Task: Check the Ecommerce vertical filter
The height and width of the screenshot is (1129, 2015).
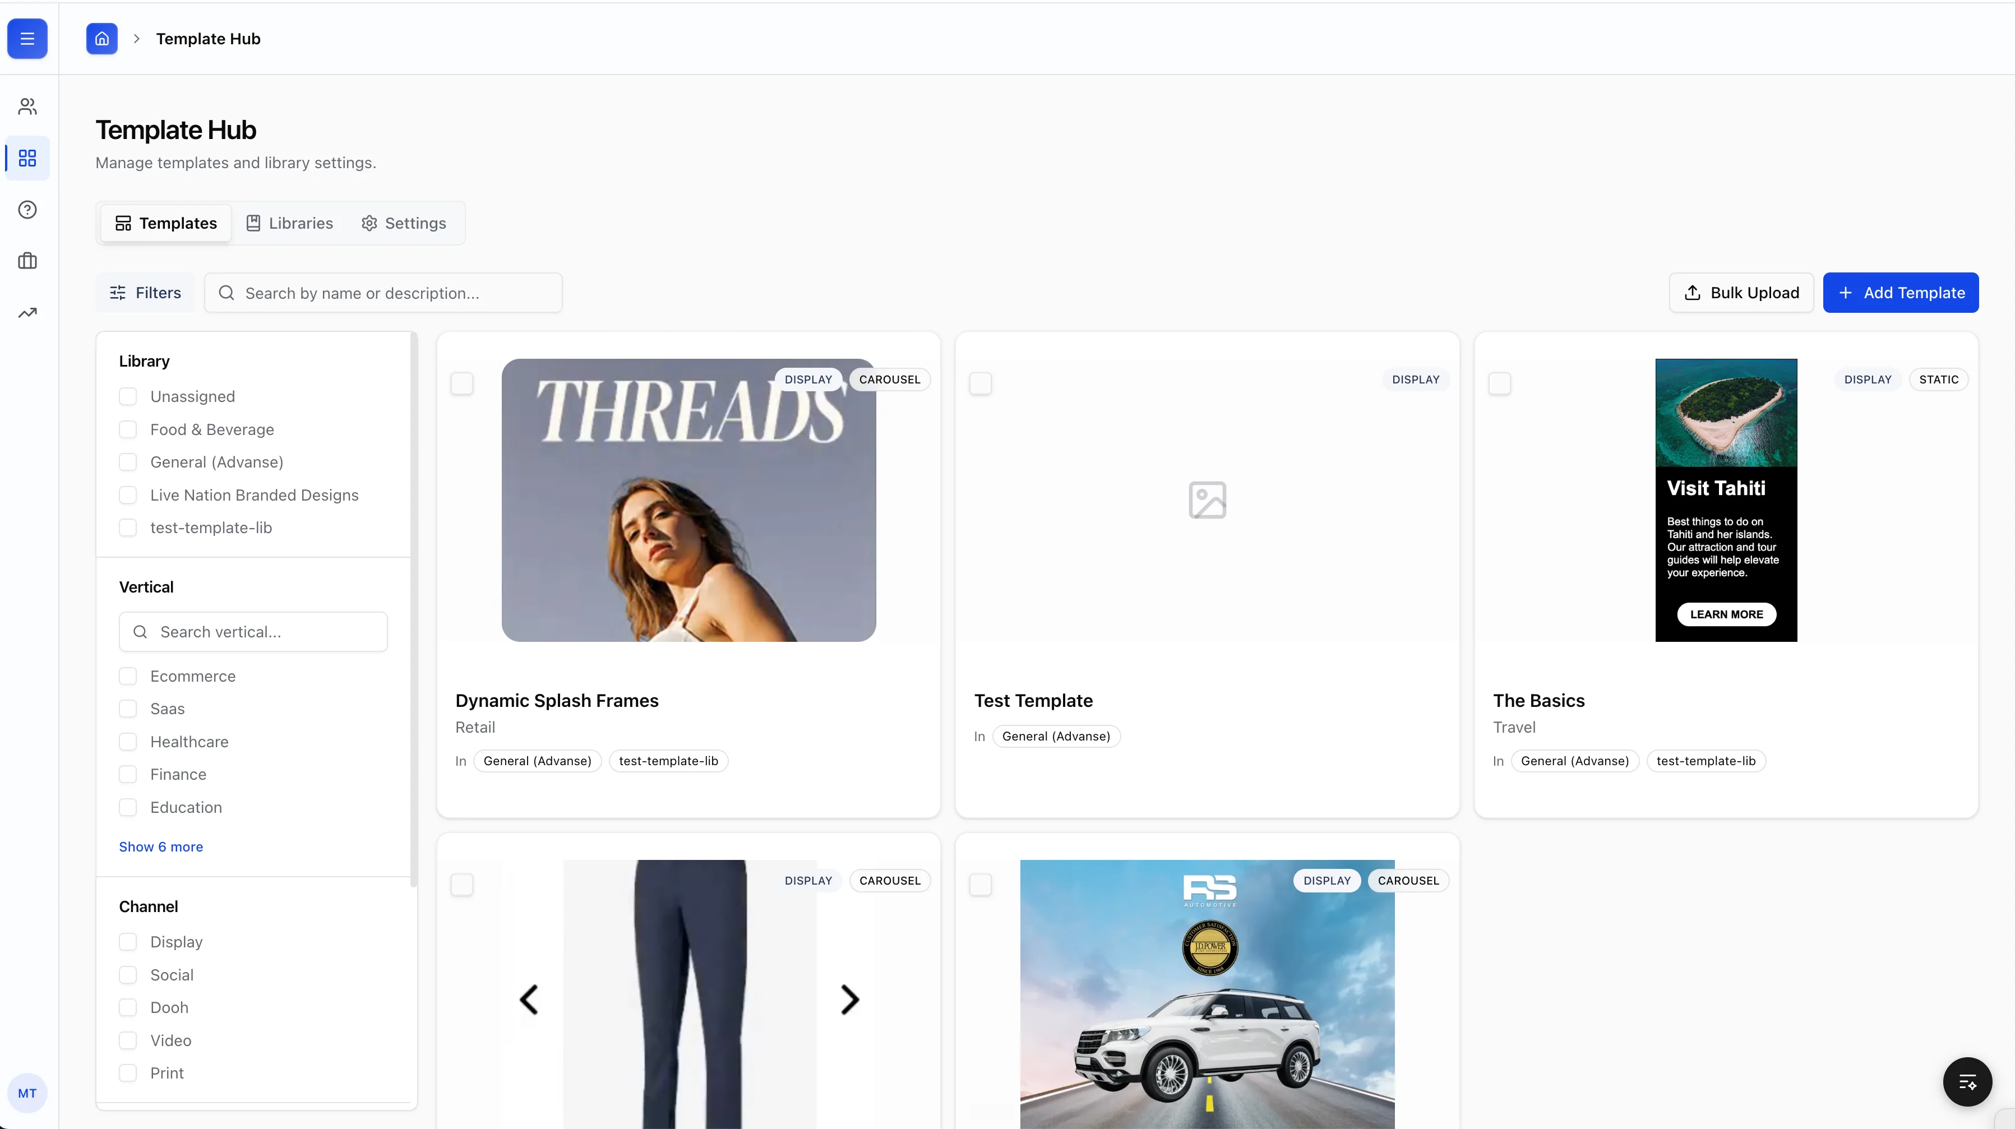Action: coord(127,676)
